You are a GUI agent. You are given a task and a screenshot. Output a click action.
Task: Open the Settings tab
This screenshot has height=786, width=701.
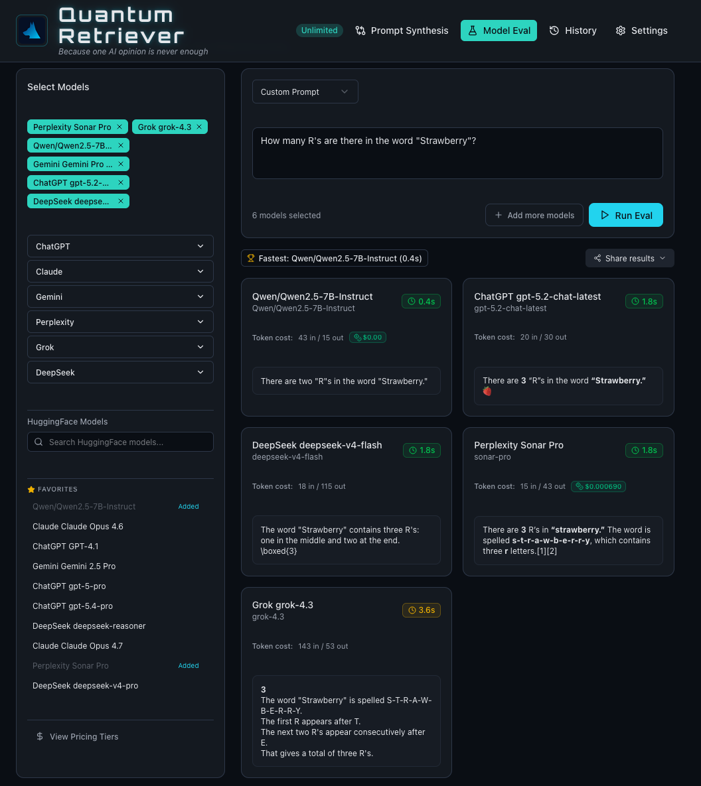click(642, 31)
